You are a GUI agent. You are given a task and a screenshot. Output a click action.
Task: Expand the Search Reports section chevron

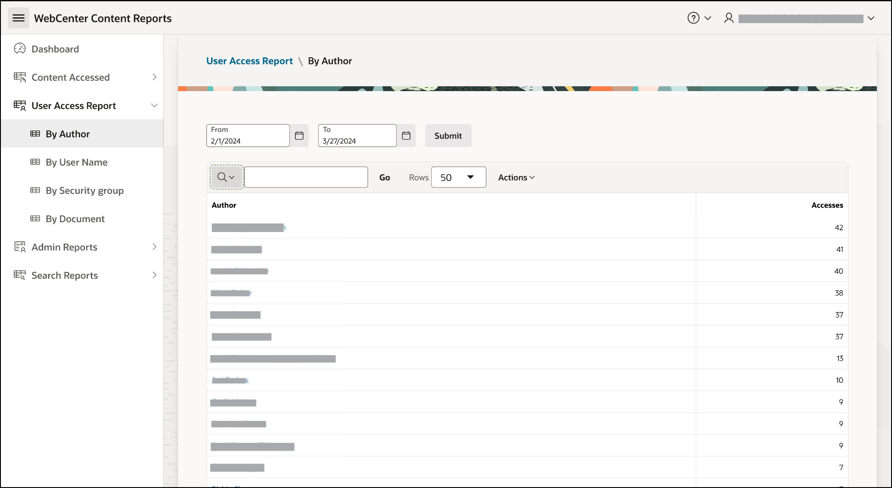(154, 275)
